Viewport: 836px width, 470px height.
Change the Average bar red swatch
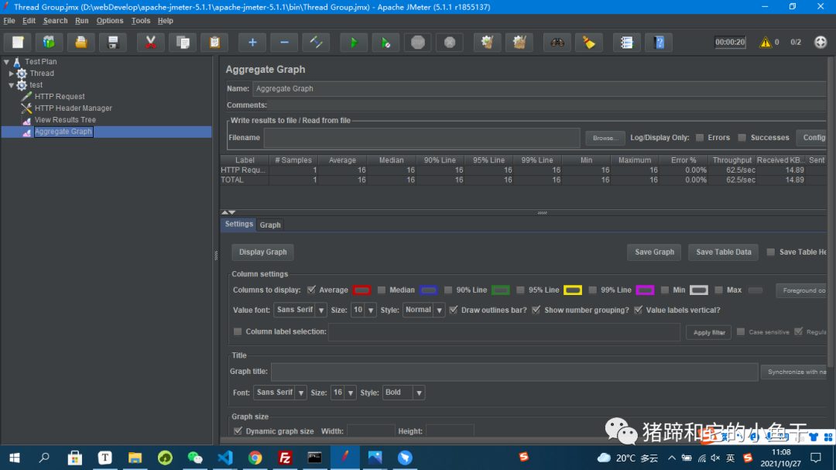361,290
